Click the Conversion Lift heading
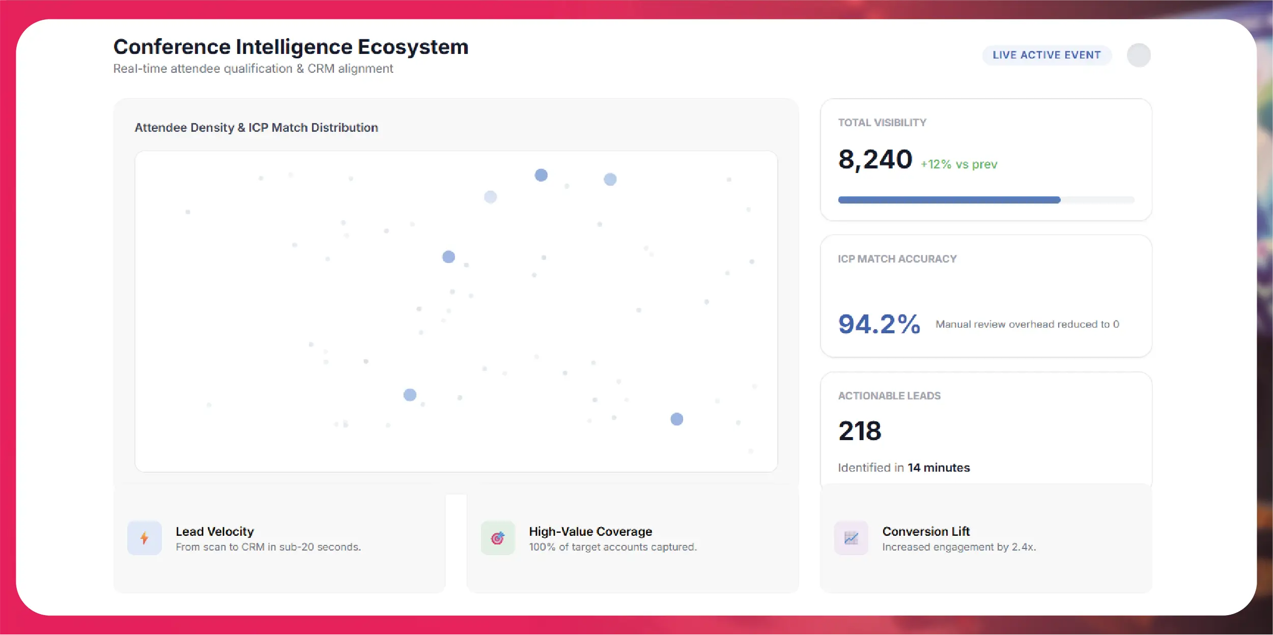The image size is (1273, 635). click(x=926, y=531)
